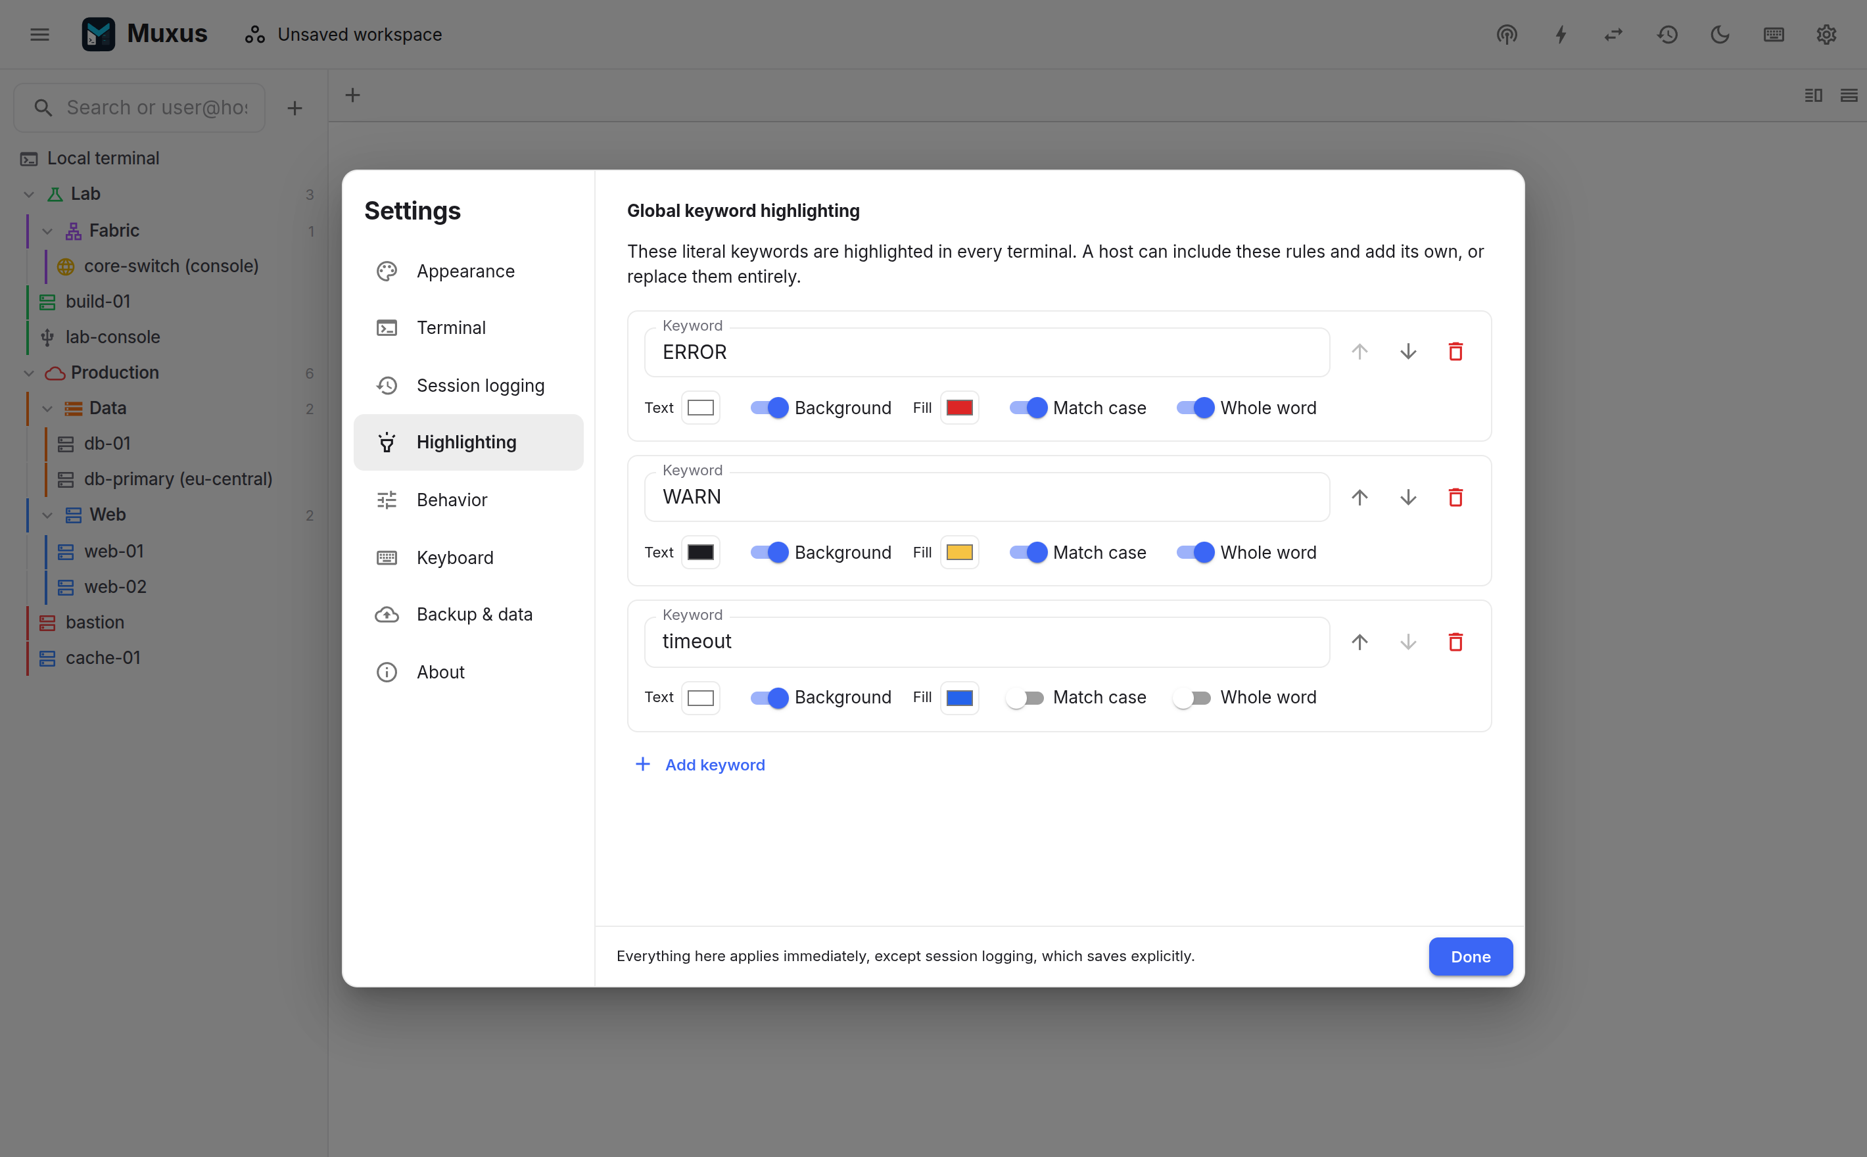Open Terminal settings section
Screen dimensions: 1867x1157
pos(468,327)
